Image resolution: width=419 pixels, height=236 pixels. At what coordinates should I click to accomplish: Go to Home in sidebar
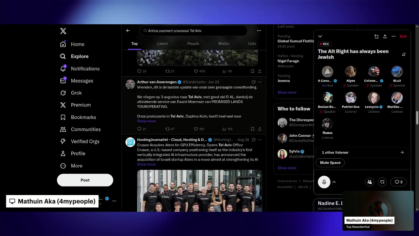(72, 44)
